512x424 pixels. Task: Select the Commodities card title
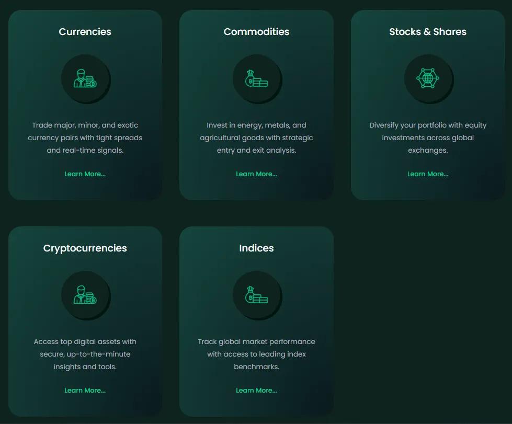point(256,32)
